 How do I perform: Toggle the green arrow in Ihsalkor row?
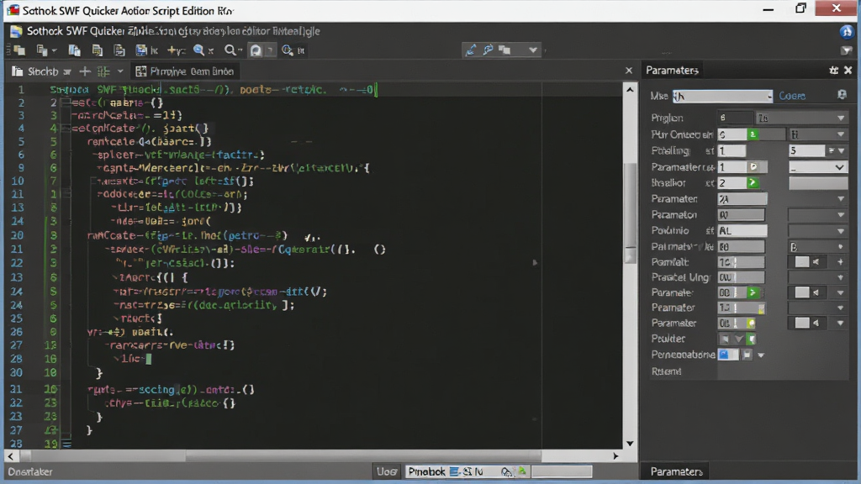pos(753,182)
